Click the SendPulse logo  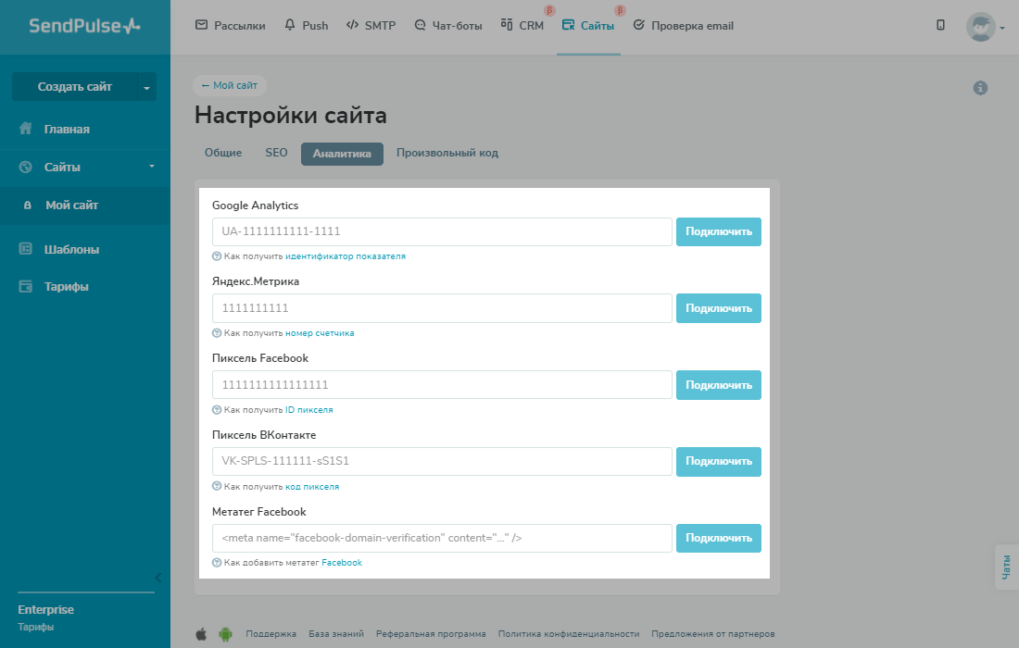(84, 26)
